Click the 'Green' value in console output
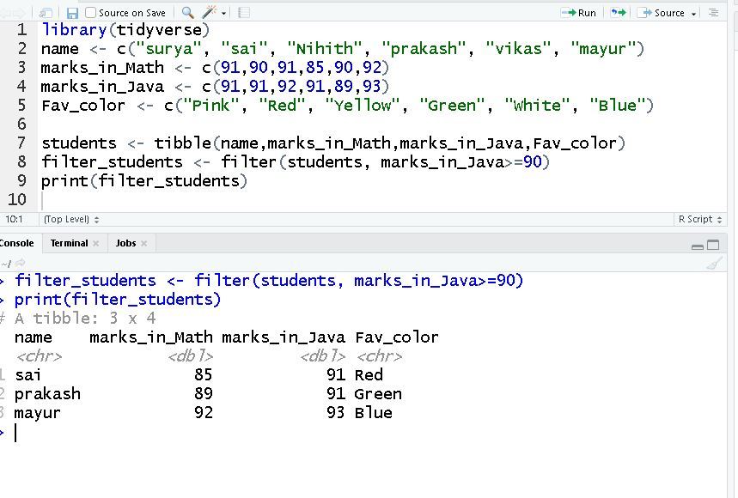 [x=378, y=393]
